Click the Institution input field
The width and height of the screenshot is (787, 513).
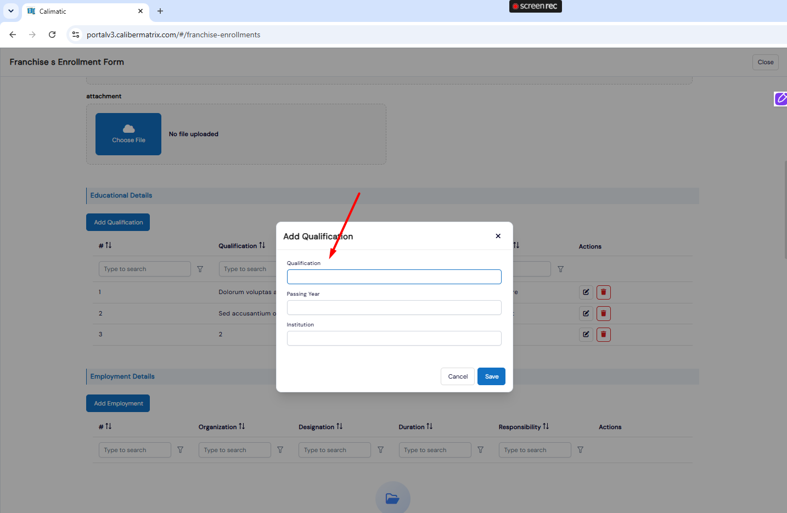(394, 338)
